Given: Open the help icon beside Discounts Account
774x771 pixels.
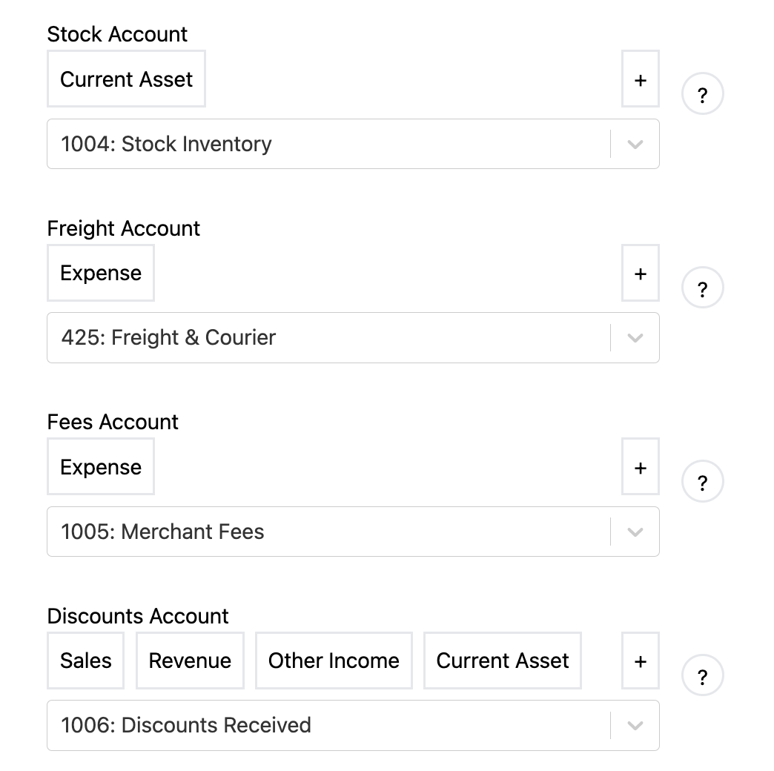Looking at the screenshot, I should pos(702,675).
